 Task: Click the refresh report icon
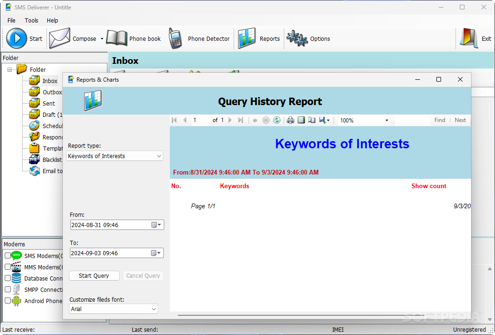click(x=277, y=120)
